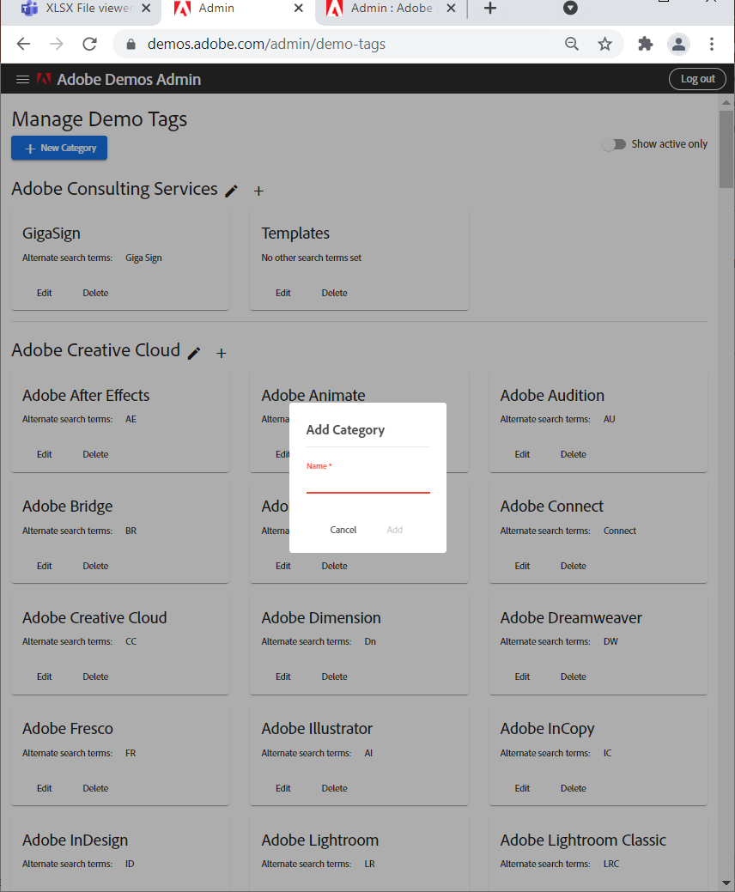The width and height of the screenshot is (735, 892).
Task: Delete the GigaSign tag
Action: [x=95, y=293]
